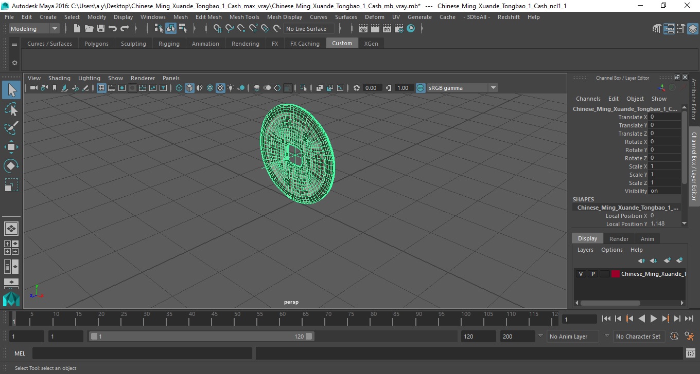This screenshot has height=374, width=700.
Task: Enable select by hierarchy mode icon
Action: pos(159,29)
